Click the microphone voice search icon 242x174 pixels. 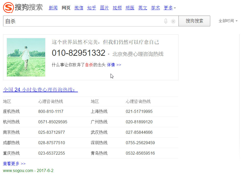[166, 21]
